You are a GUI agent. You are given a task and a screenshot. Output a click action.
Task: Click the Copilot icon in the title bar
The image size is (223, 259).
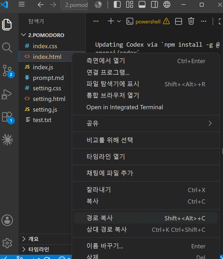(x=98, y=5)
